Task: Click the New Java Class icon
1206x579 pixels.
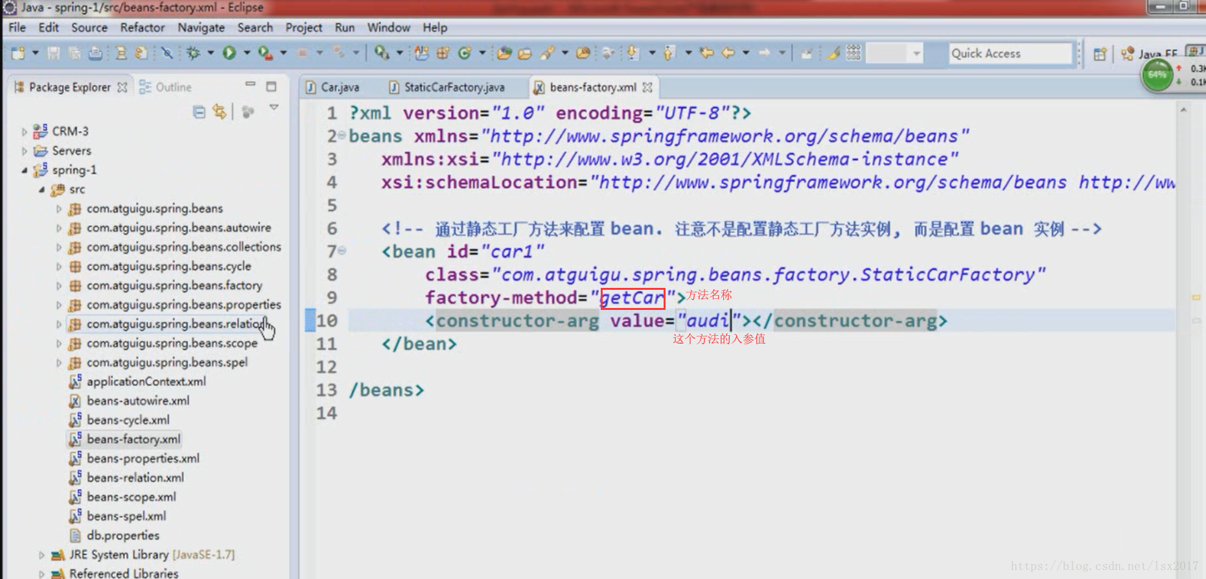Action: (x=465, y=53)
